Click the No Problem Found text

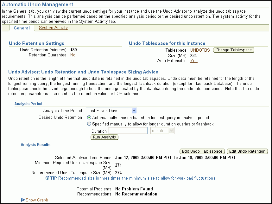coord(134,189)
